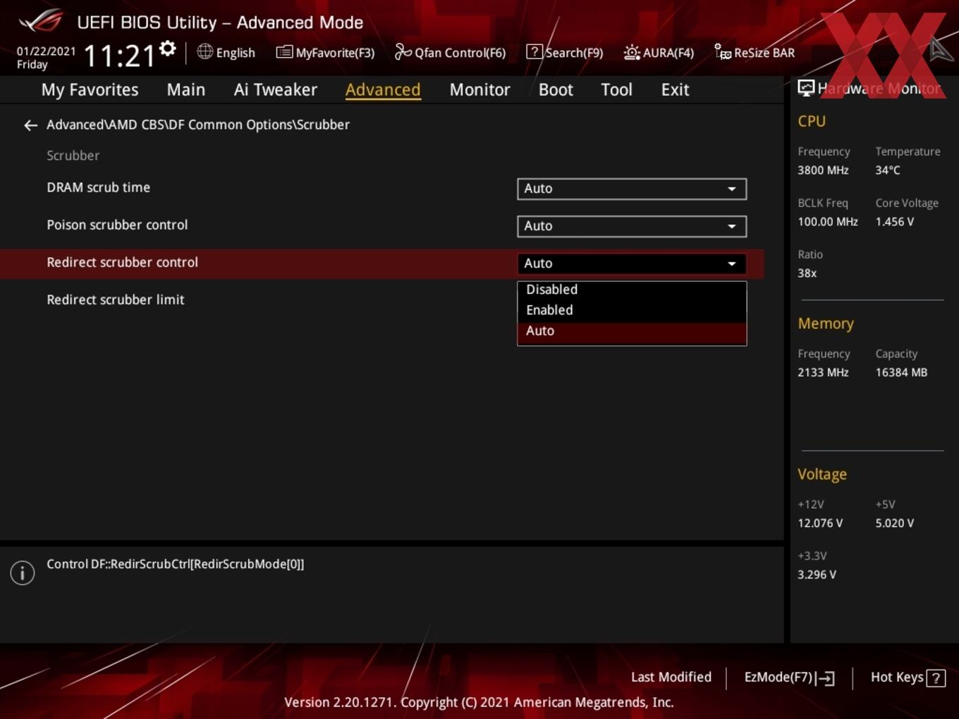
Task: Click the breadcrumb path Advanced\AMD CBS\DF Common Options\Scrubber
Action: pos(198,125)
